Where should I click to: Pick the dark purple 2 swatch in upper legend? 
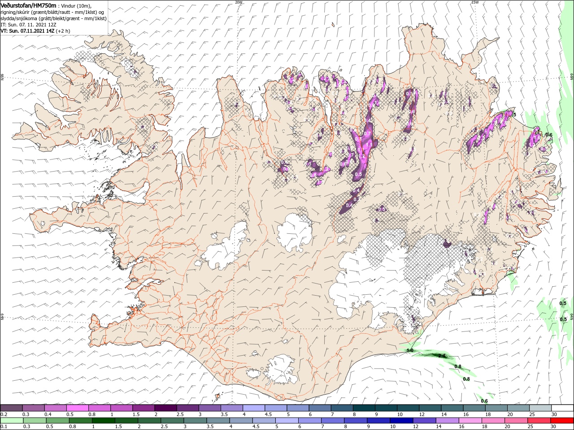tap(165, 408)
